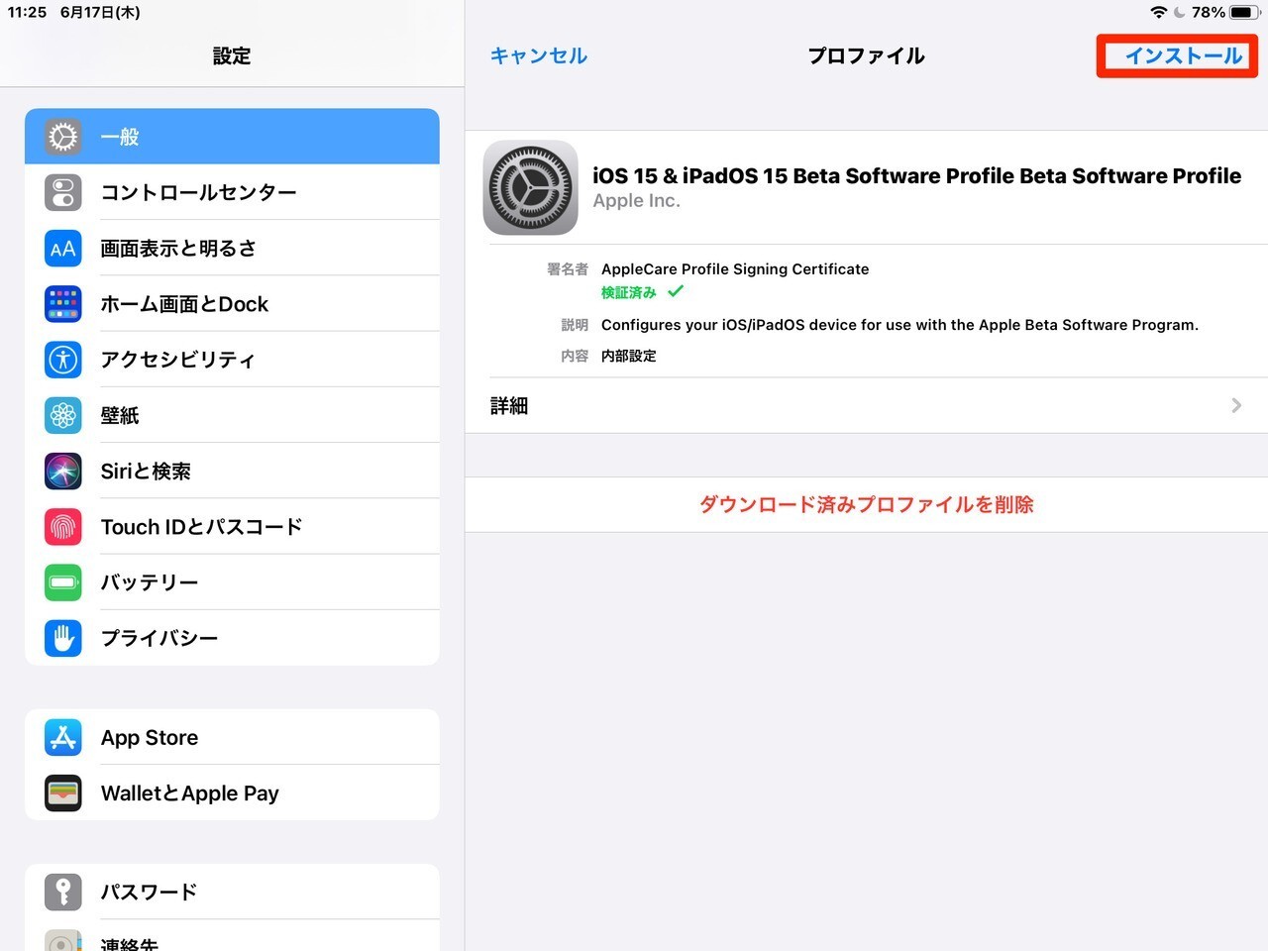This screenshot has width=1268, height=951.
Task: Tap ダウンロード済みプロファイルを削除
Action: [x=867, y=504]
